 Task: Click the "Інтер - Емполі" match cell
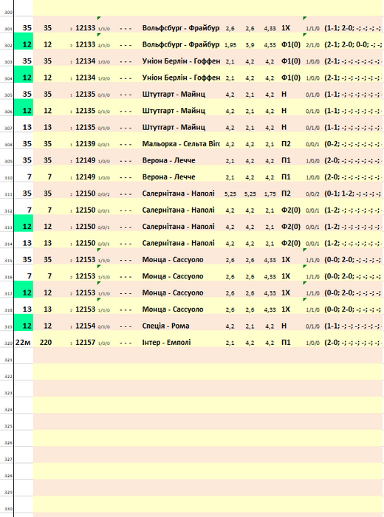point(166,342)
